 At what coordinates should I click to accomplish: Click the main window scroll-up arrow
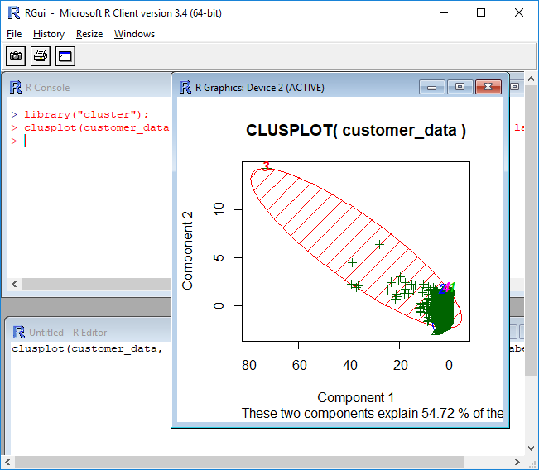(531, 79)
